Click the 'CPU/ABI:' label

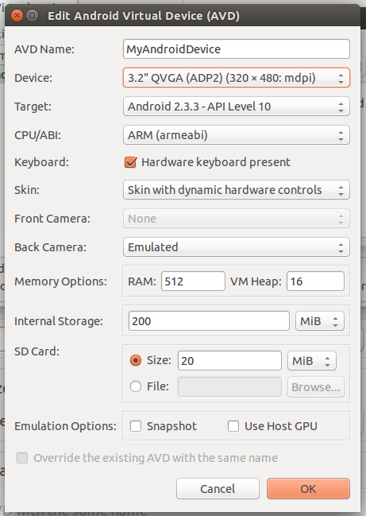click(37, 135)
